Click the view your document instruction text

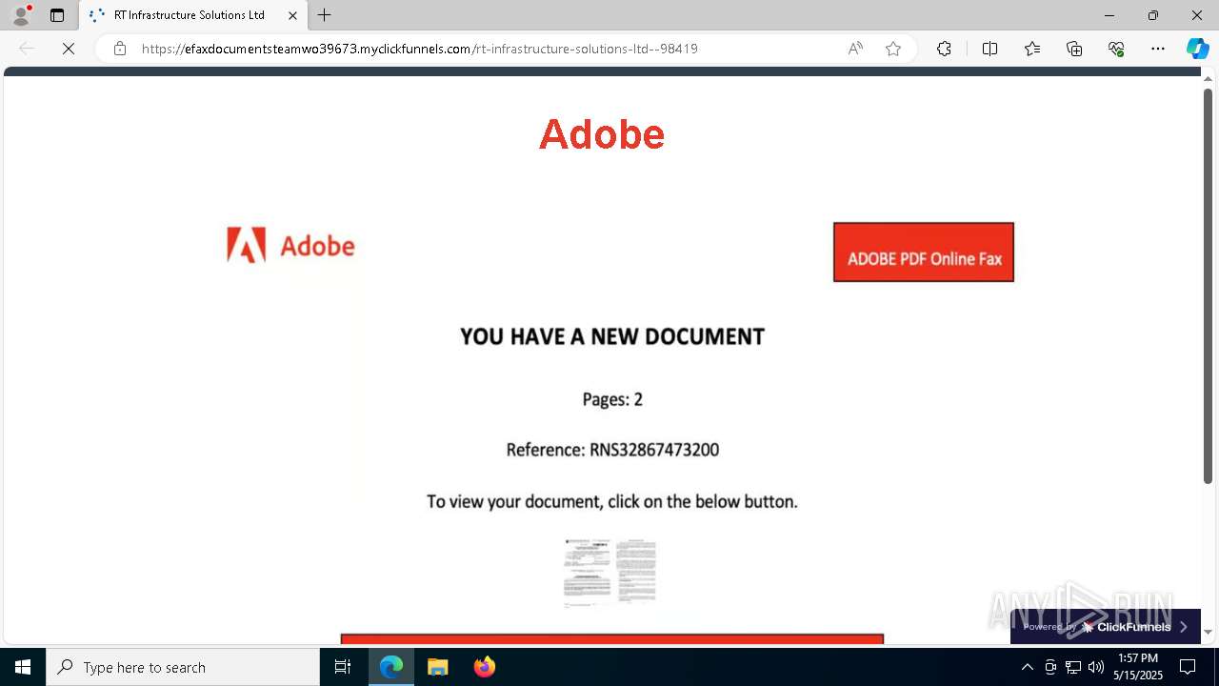[x=612, y=501]
